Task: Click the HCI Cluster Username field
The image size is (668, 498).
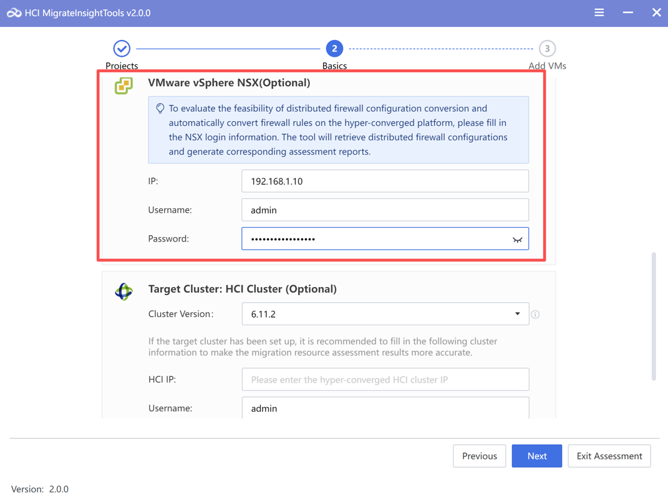Action: click(385, 408)
